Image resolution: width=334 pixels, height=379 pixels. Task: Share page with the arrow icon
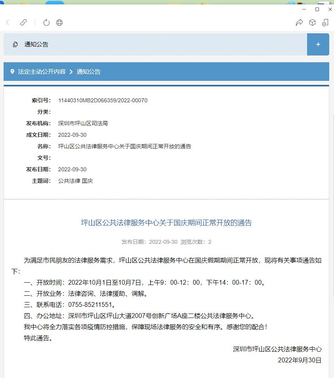point(299,23)
